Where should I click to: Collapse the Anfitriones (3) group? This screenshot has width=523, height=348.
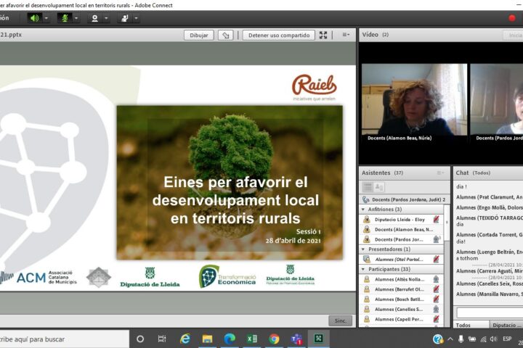[363, 210]
